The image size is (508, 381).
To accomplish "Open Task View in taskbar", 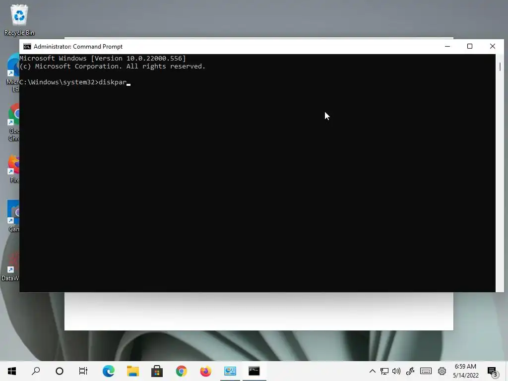I will (83, 371).
